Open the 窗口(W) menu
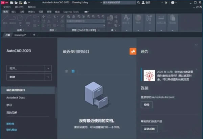 (19, 7)
